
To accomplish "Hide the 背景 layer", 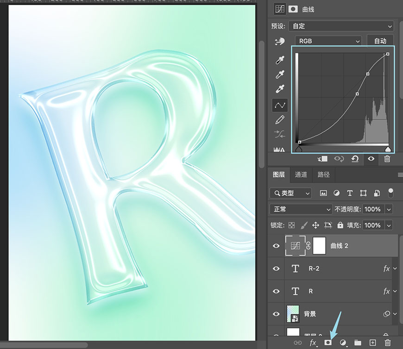I will 276,314.
